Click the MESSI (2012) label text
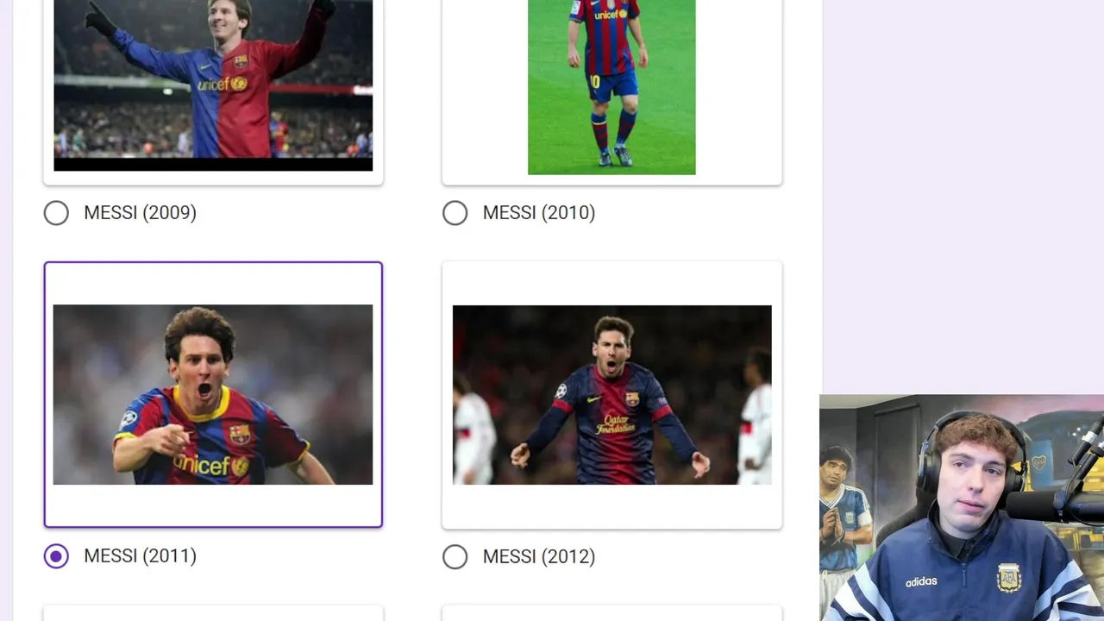The image size is (1104, 621). [x=539, y=556]
